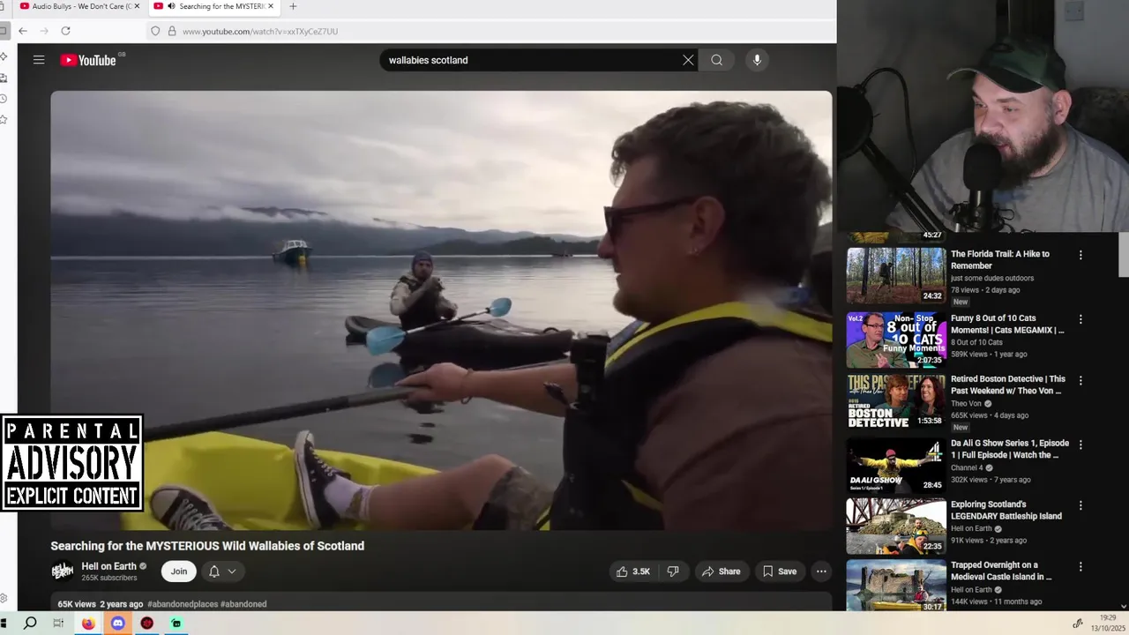Open Windows Start menu
1129x635 pixels.
[x=4, y=624]
